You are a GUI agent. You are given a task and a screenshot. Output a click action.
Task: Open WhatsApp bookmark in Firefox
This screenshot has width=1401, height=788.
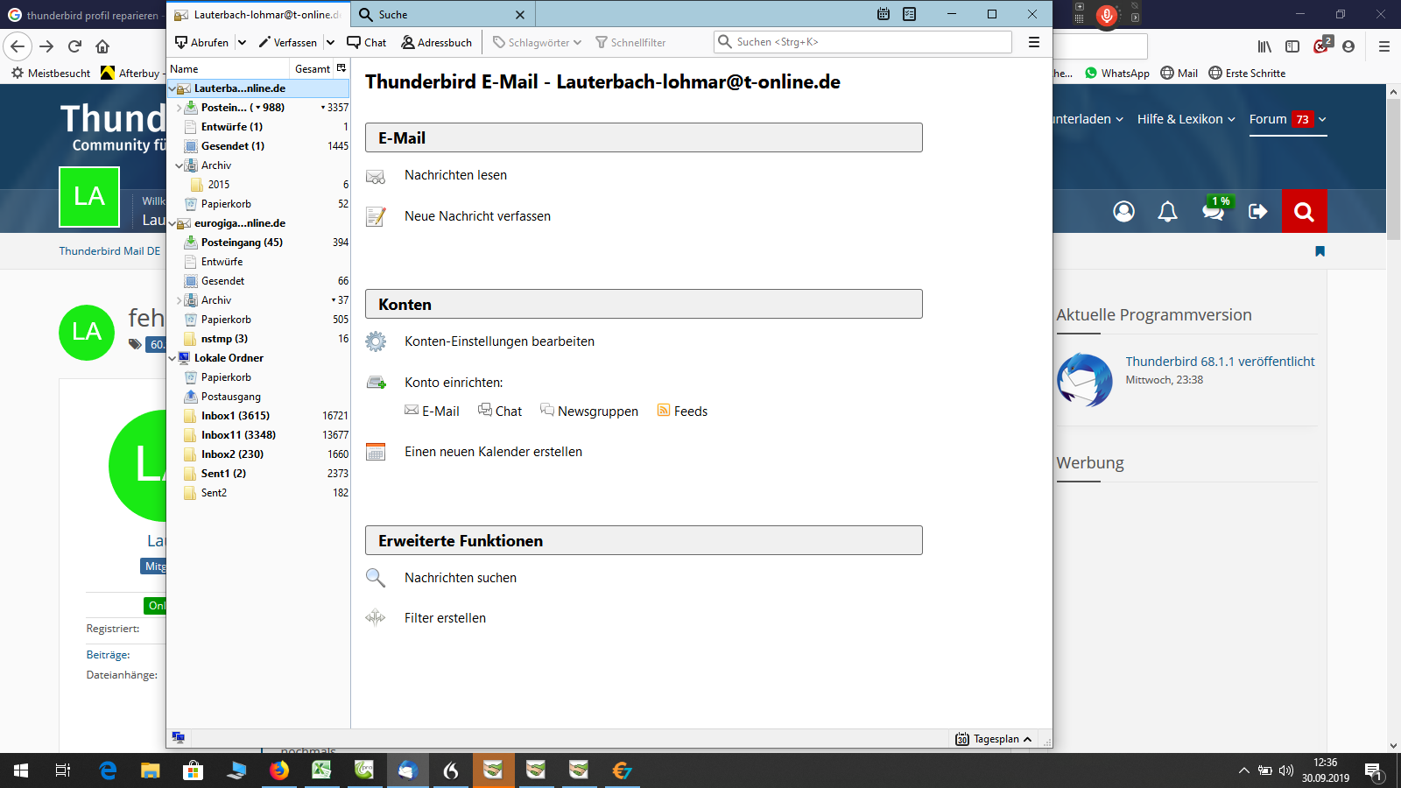(x=1117, y=74)
